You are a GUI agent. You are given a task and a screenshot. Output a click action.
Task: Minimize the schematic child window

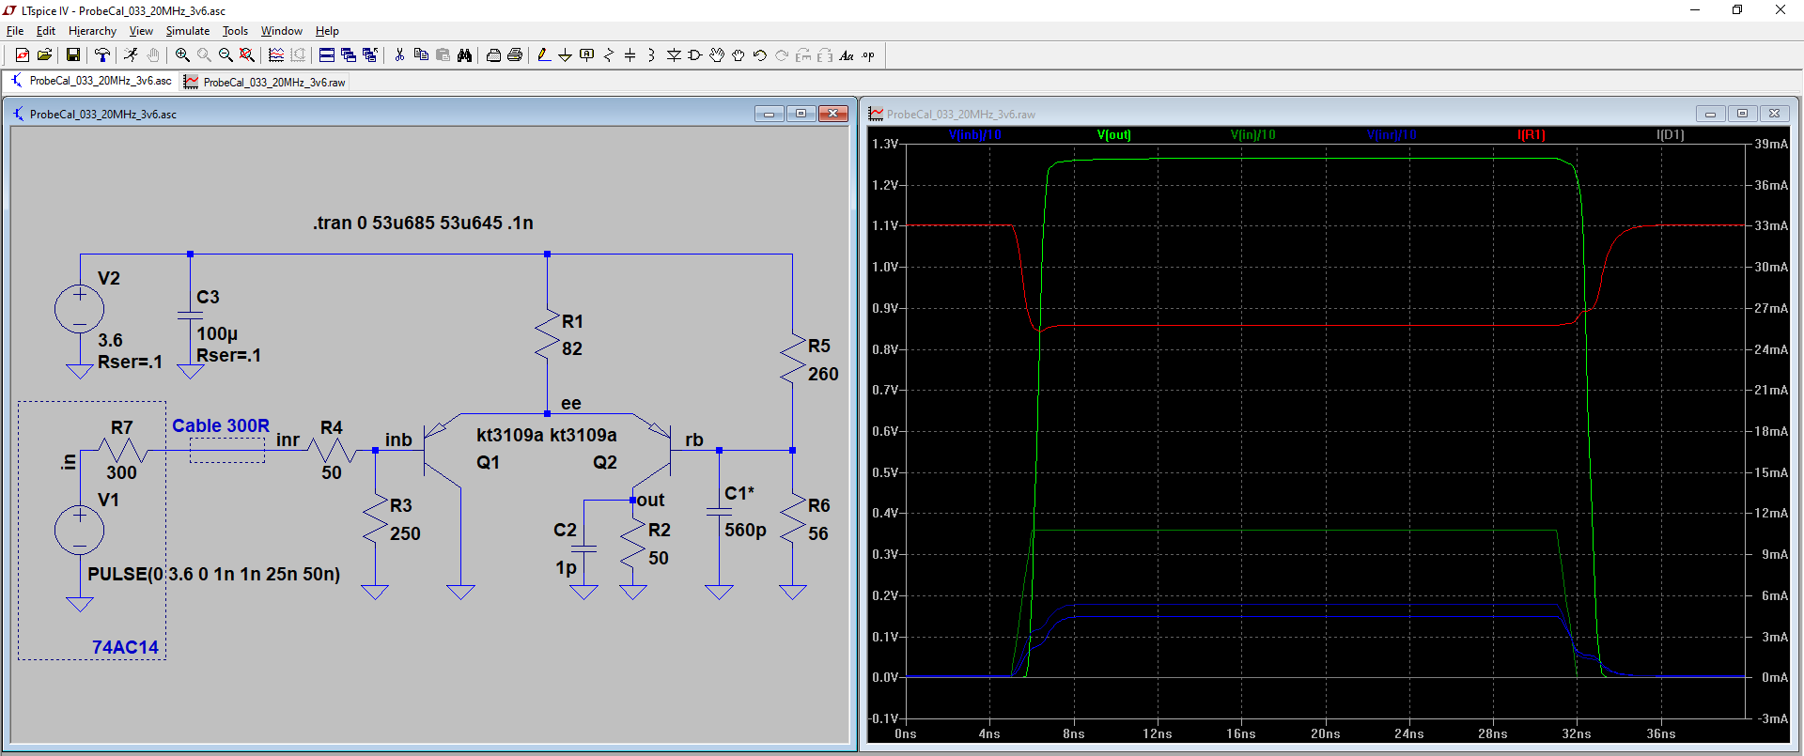[x=769, y=114]
